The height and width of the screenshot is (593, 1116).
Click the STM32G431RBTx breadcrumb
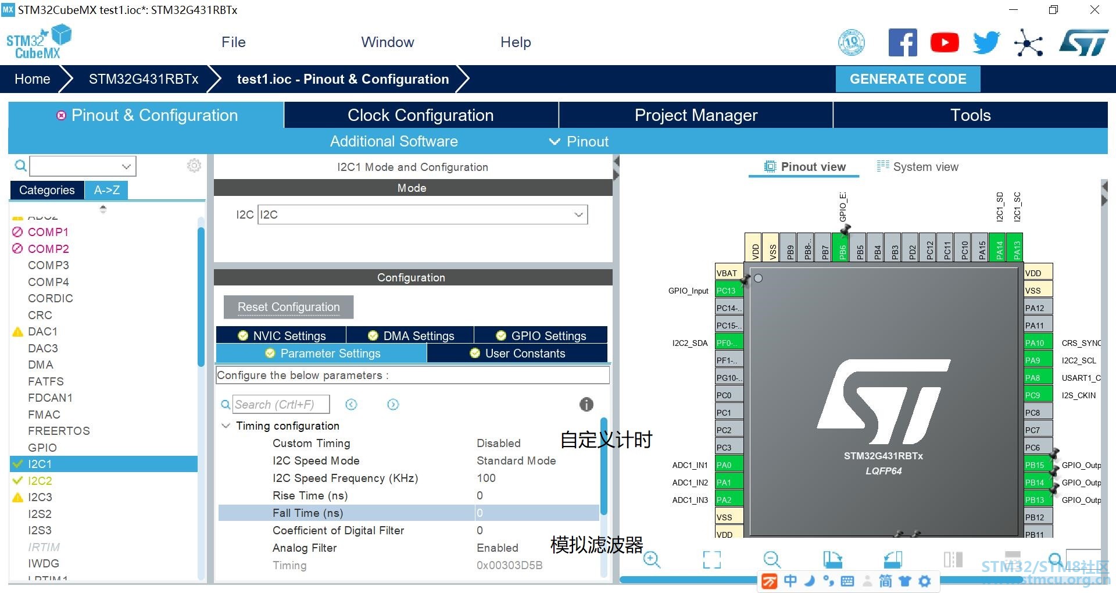tap(144, 79)
